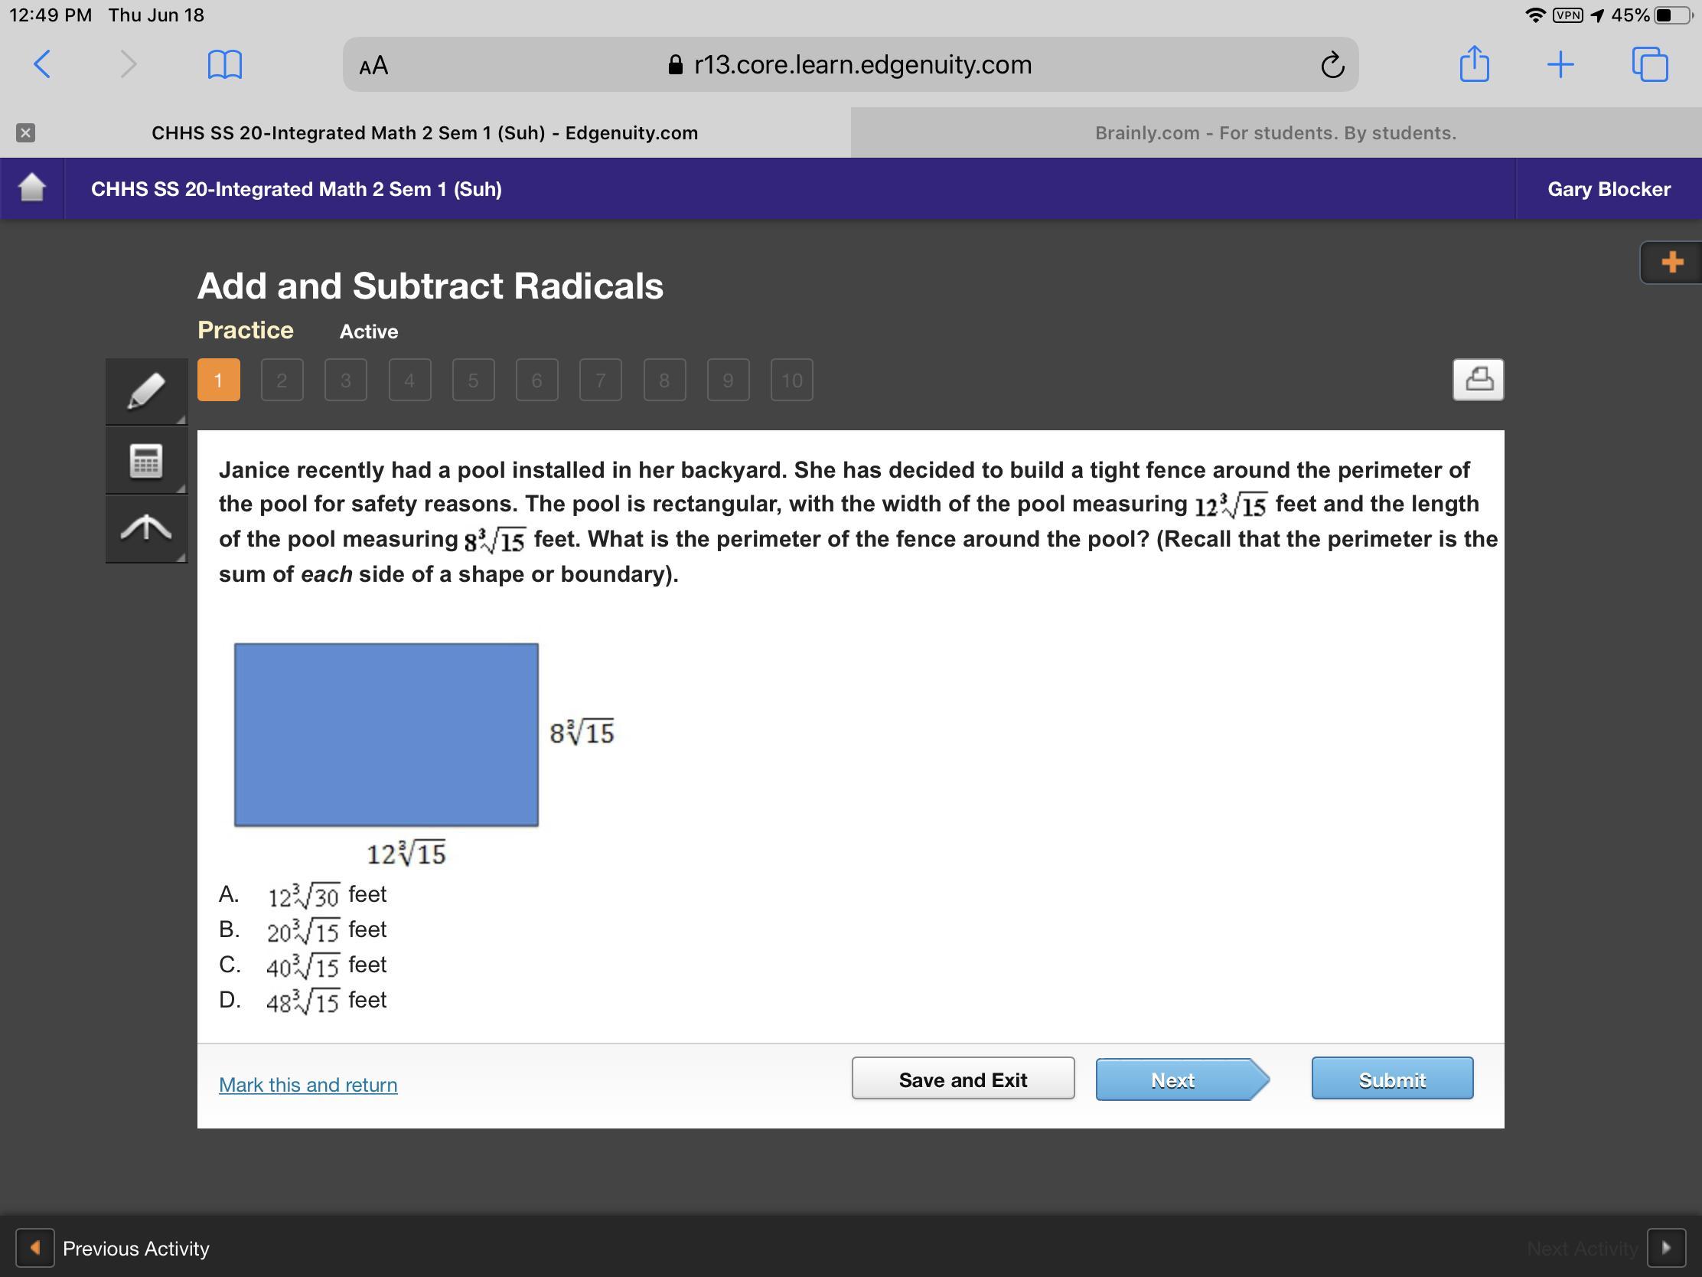Tap Safari bookmarks book icon
Screen dimensions: 1702x1277
click(x=225, y=64)
